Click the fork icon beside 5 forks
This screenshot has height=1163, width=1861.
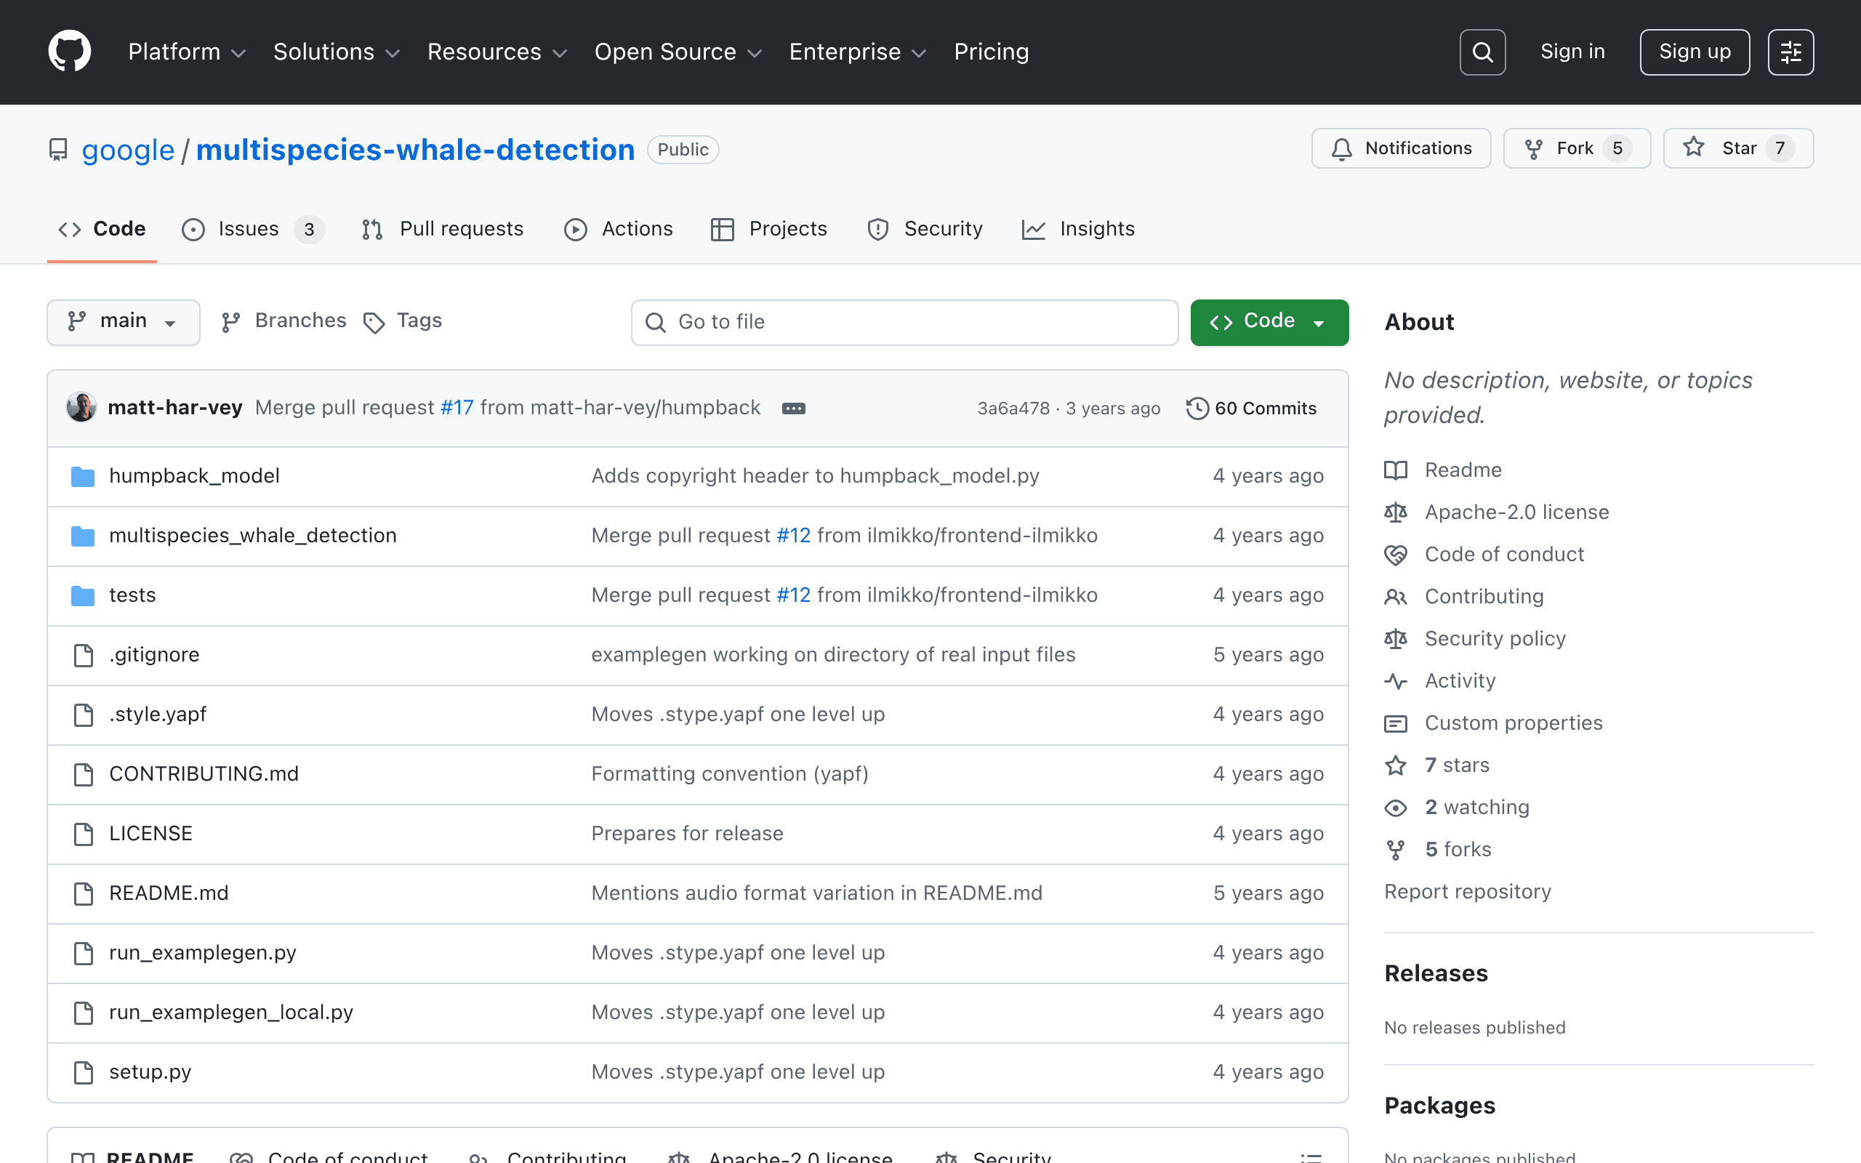click(1396, 850)
